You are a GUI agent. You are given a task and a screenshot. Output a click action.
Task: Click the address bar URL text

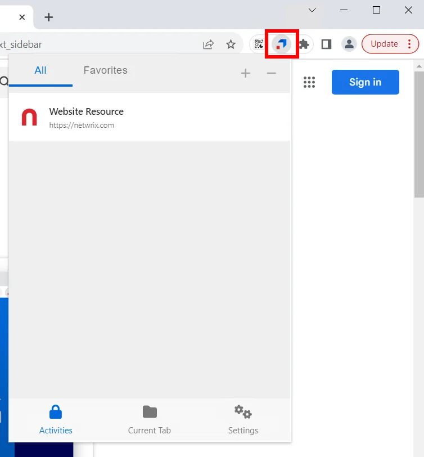[21, 44]
